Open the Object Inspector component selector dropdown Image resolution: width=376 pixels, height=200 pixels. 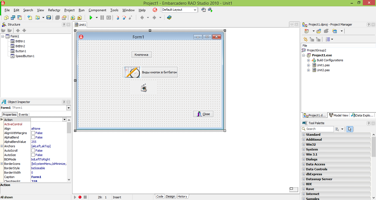tap(69, 108)
